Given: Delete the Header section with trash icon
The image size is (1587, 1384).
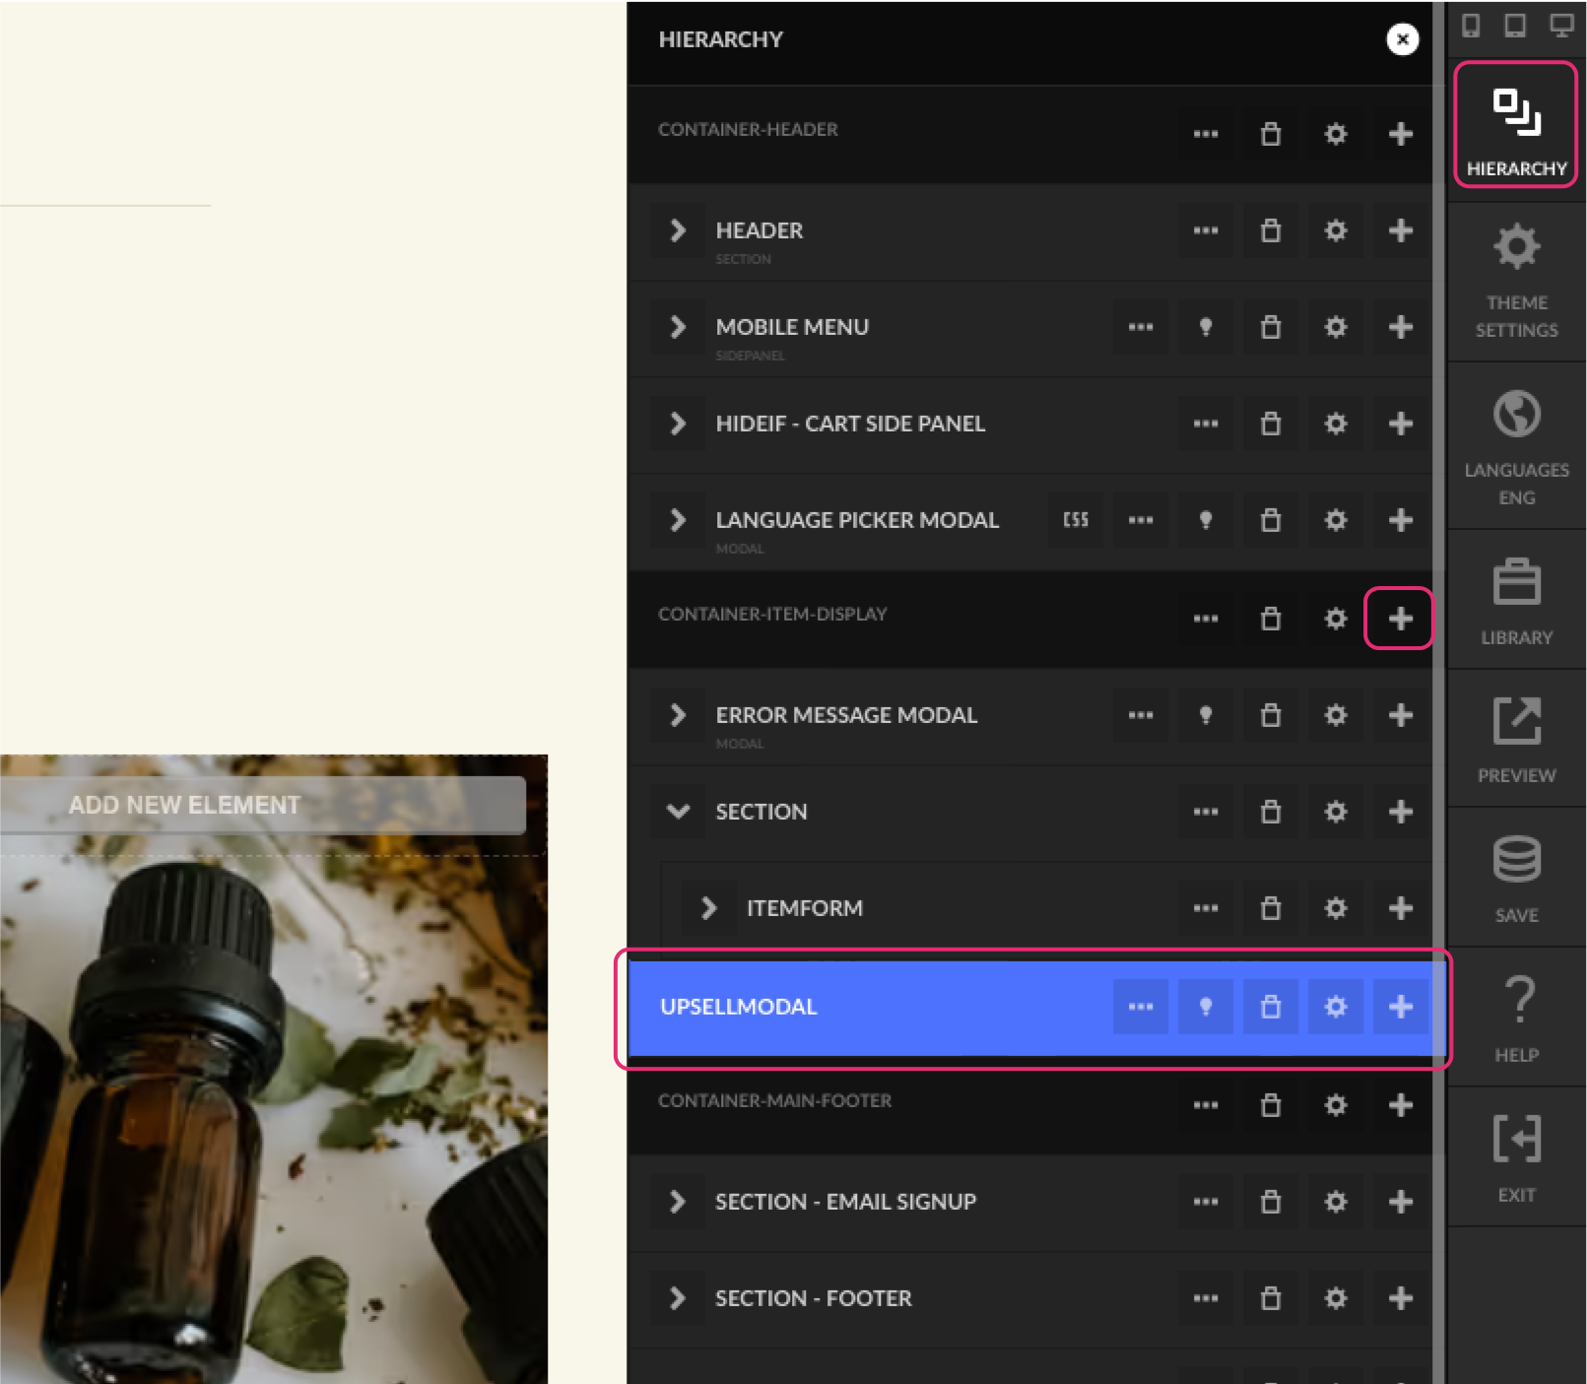Looking at the screenshot, I should 1271,231.
